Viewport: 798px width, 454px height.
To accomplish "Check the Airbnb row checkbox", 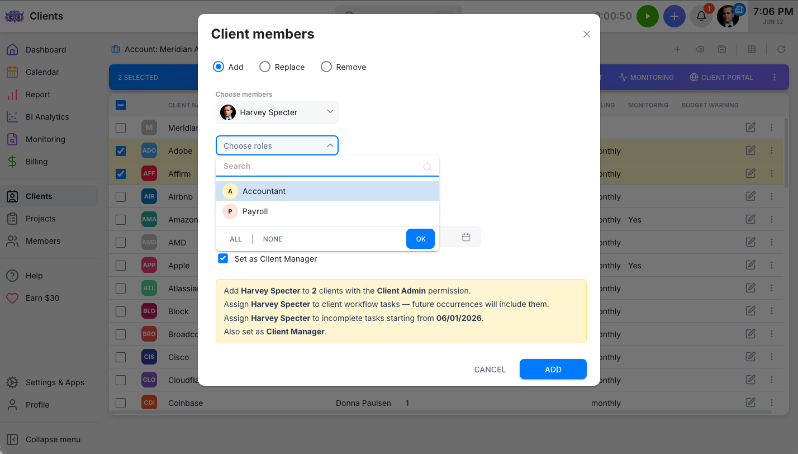I will pyautogui.click(x=121, y=197).
